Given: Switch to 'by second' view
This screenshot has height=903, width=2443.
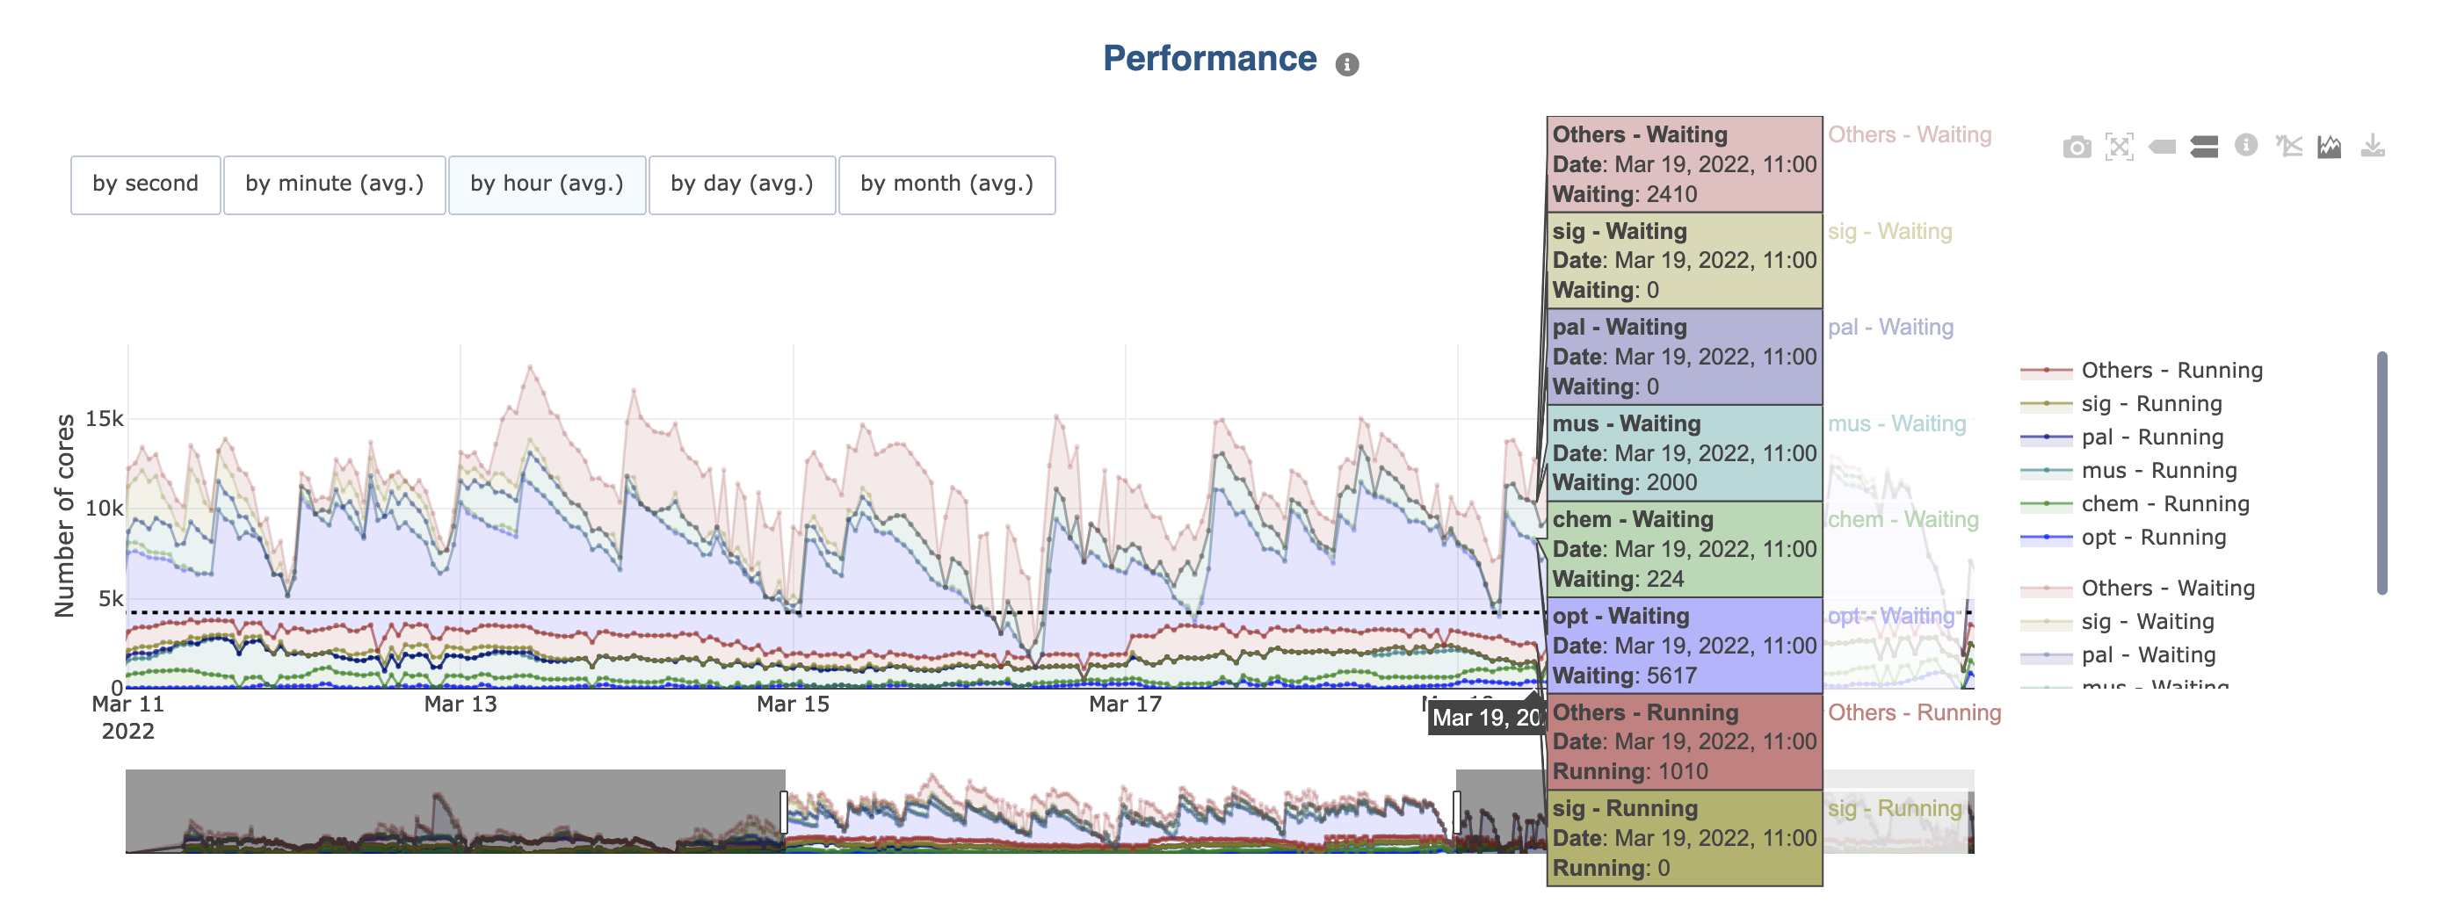Looking at the screenshot, I should [145, 184].
